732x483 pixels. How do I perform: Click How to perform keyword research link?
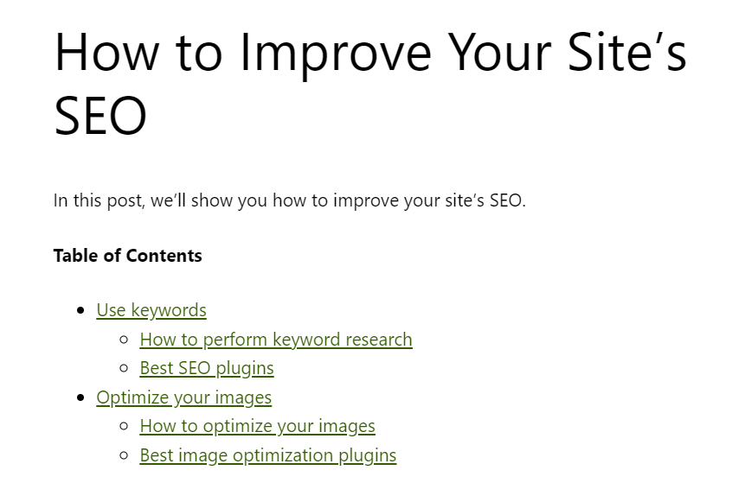coord(276,340)
